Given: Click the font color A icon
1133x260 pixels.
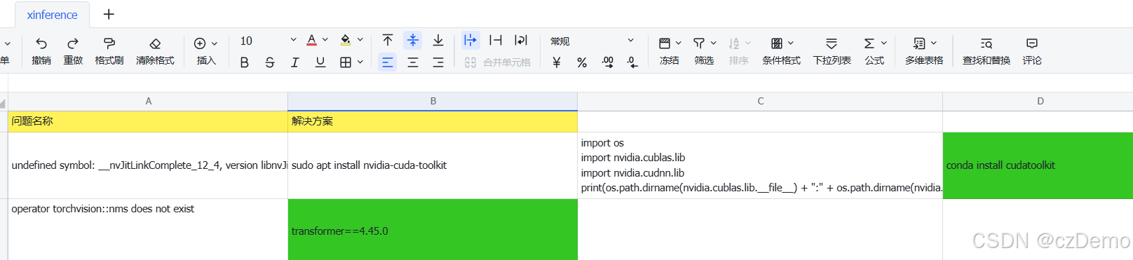Looking at the screenshot, I should 312,40.
